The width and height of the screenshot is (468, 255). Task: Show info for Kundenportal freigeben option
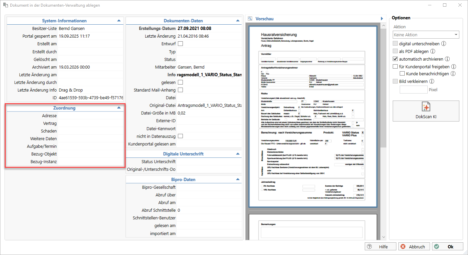pos(453,67)
